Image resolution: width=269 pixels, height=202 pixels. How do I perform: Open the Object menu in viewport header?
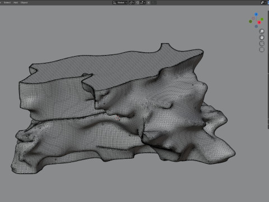[24, 2]
